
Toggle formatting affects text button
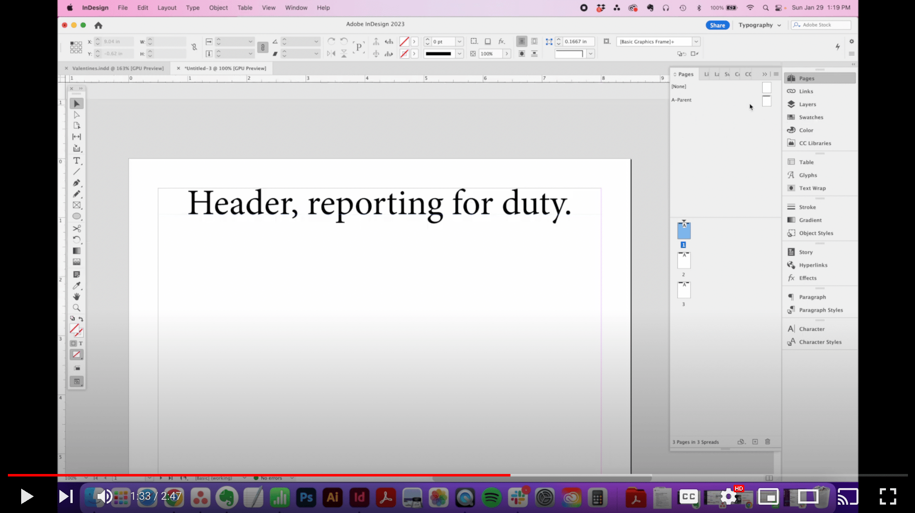point(81,343)
